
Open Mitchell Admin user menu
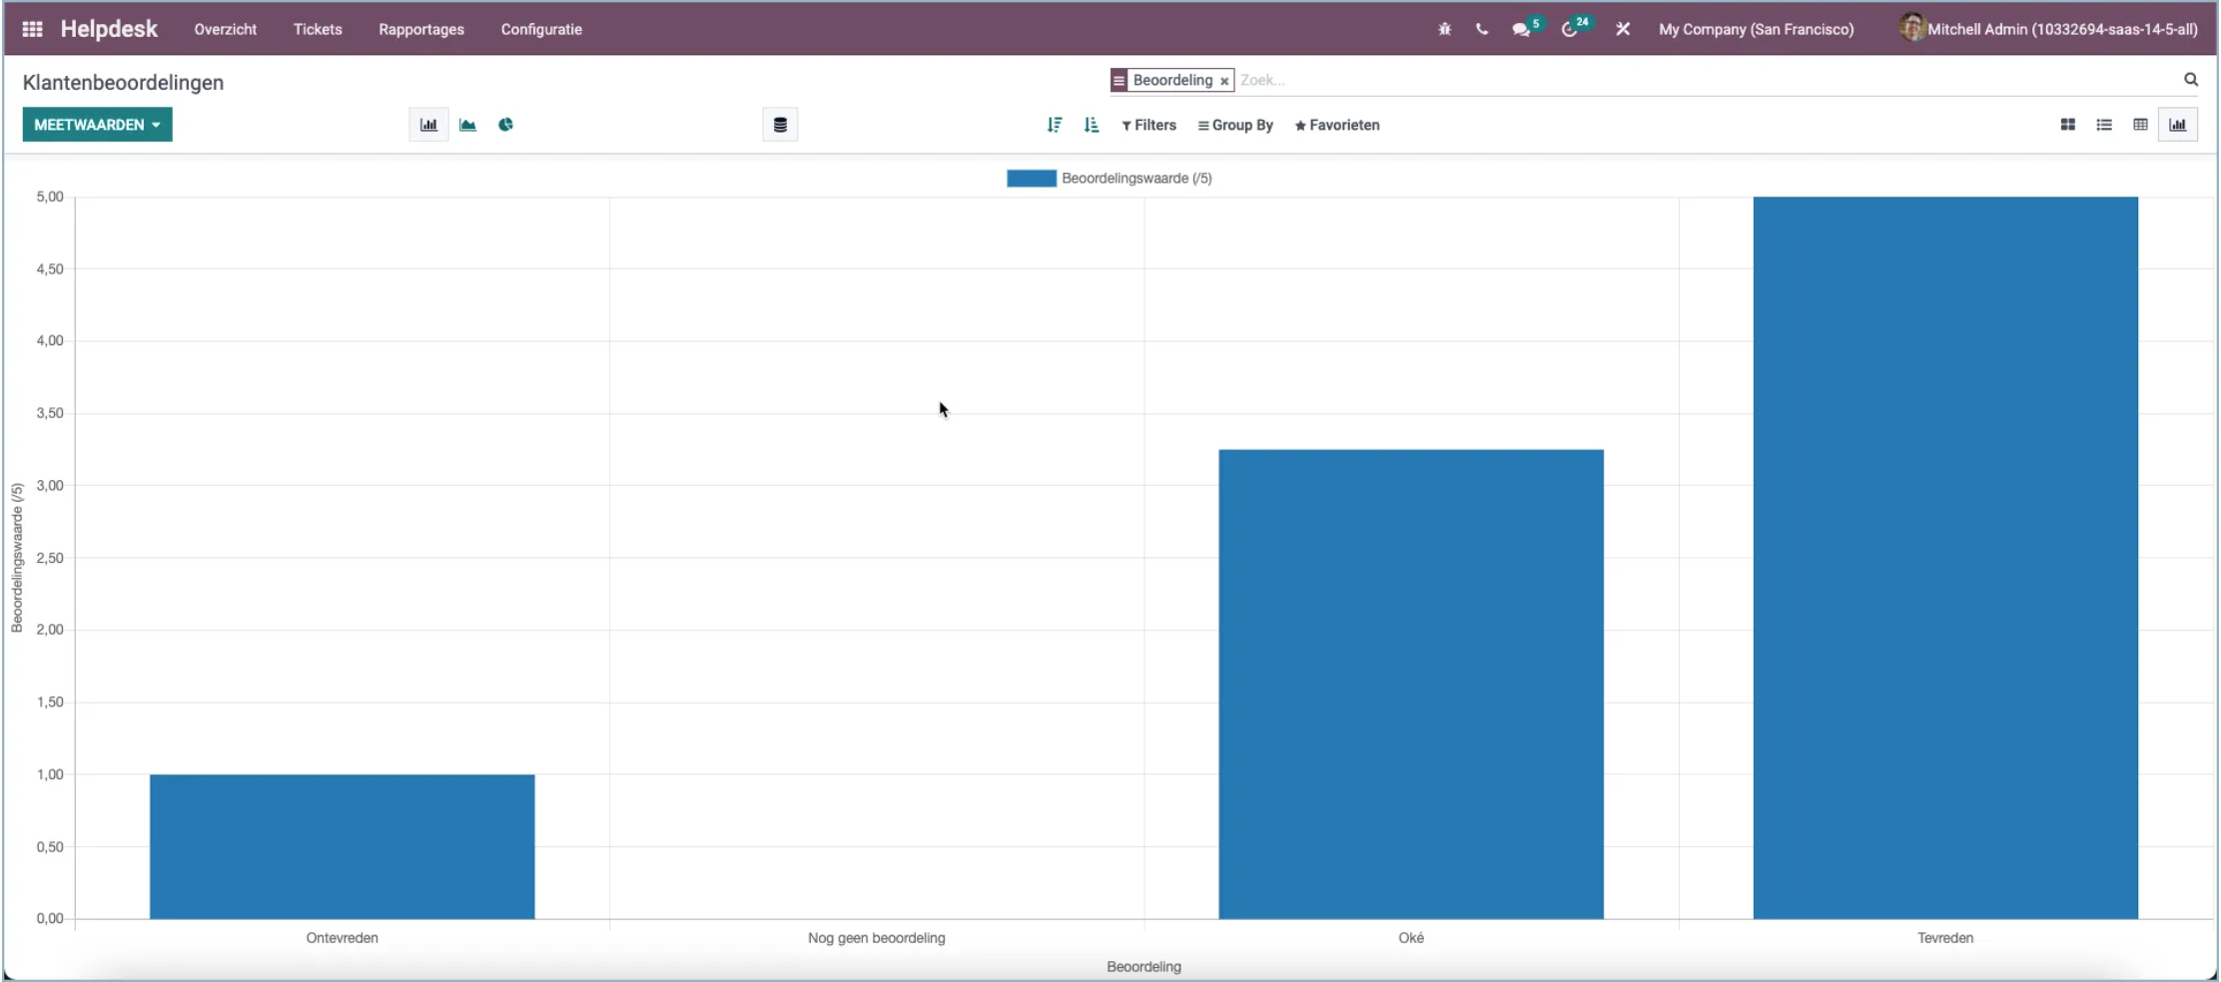(x=2049, y=28)
